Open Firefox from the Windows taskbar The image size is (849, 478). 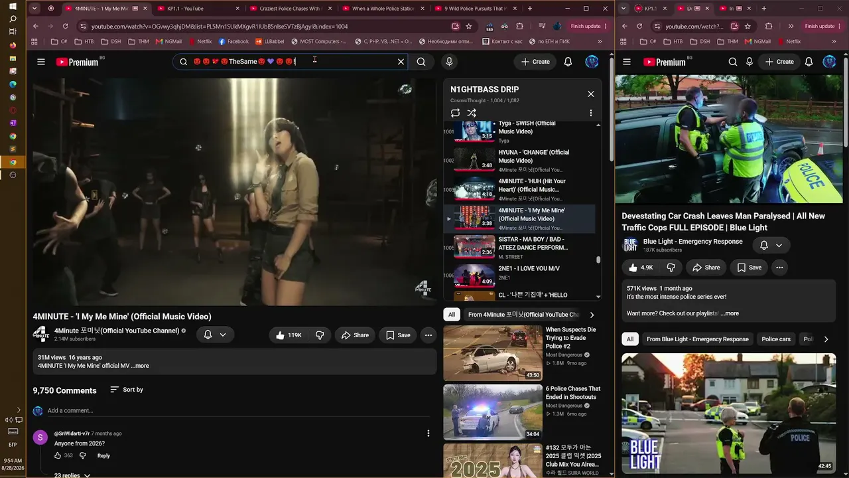point(13,46)
